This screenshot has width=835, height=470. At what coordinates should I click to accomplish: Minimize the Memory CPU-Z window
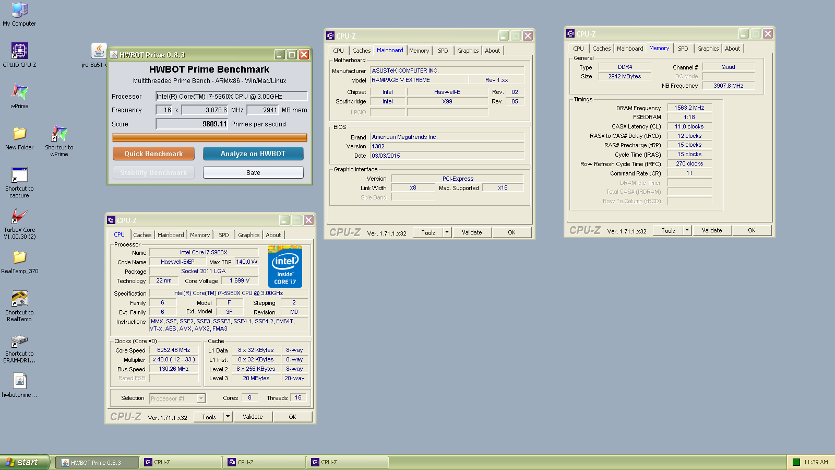pyautogui.click(x=744, y=33)
